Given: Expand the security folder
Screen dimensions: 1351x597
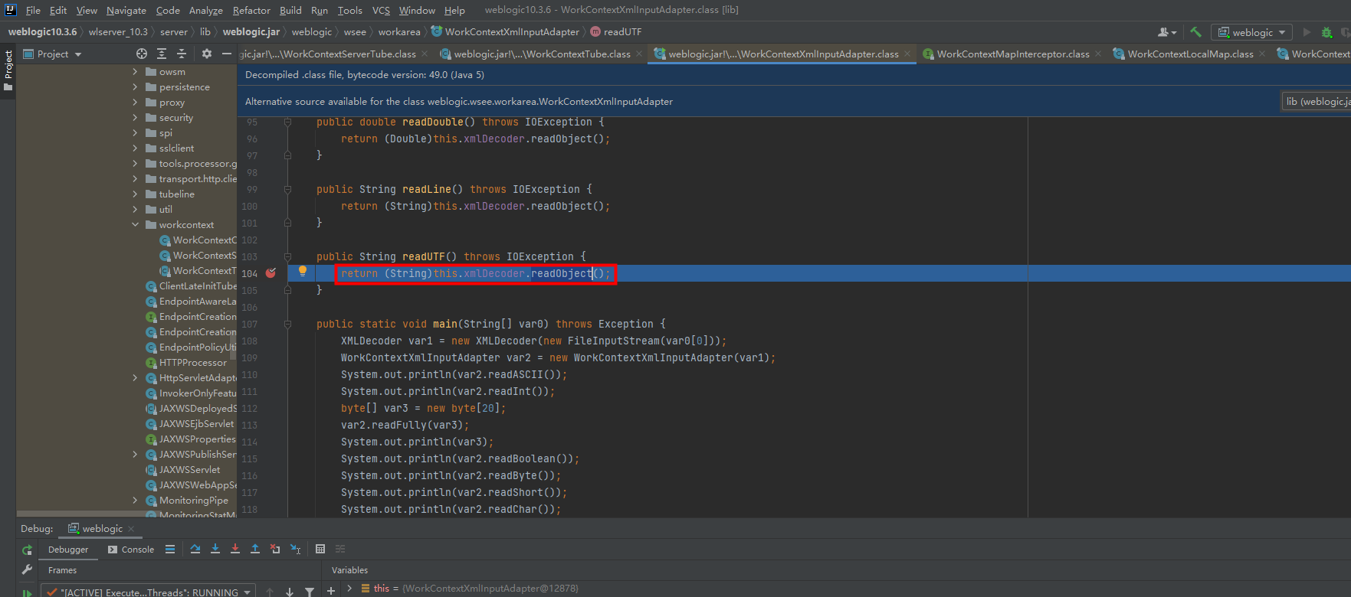Looking at the screenshot, I should [136, 117].
